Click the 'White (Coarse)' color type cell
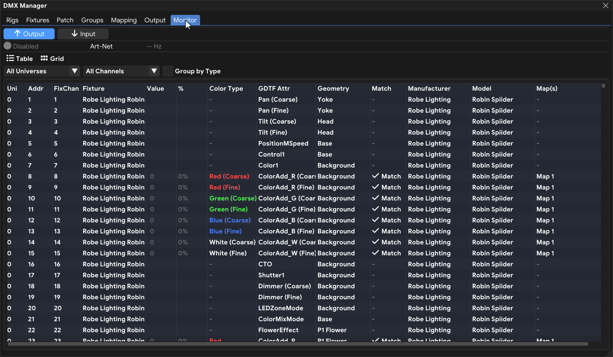Screen dimensions: 613x357 (x=232, y=242)
